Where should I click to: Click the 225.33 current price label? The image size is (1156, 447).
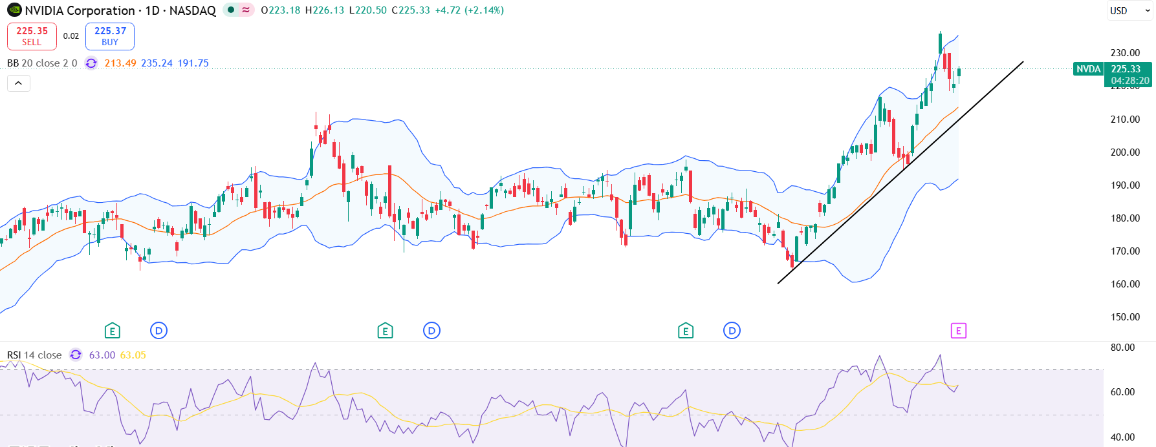pyautogui.click(x=1126, y=69)
